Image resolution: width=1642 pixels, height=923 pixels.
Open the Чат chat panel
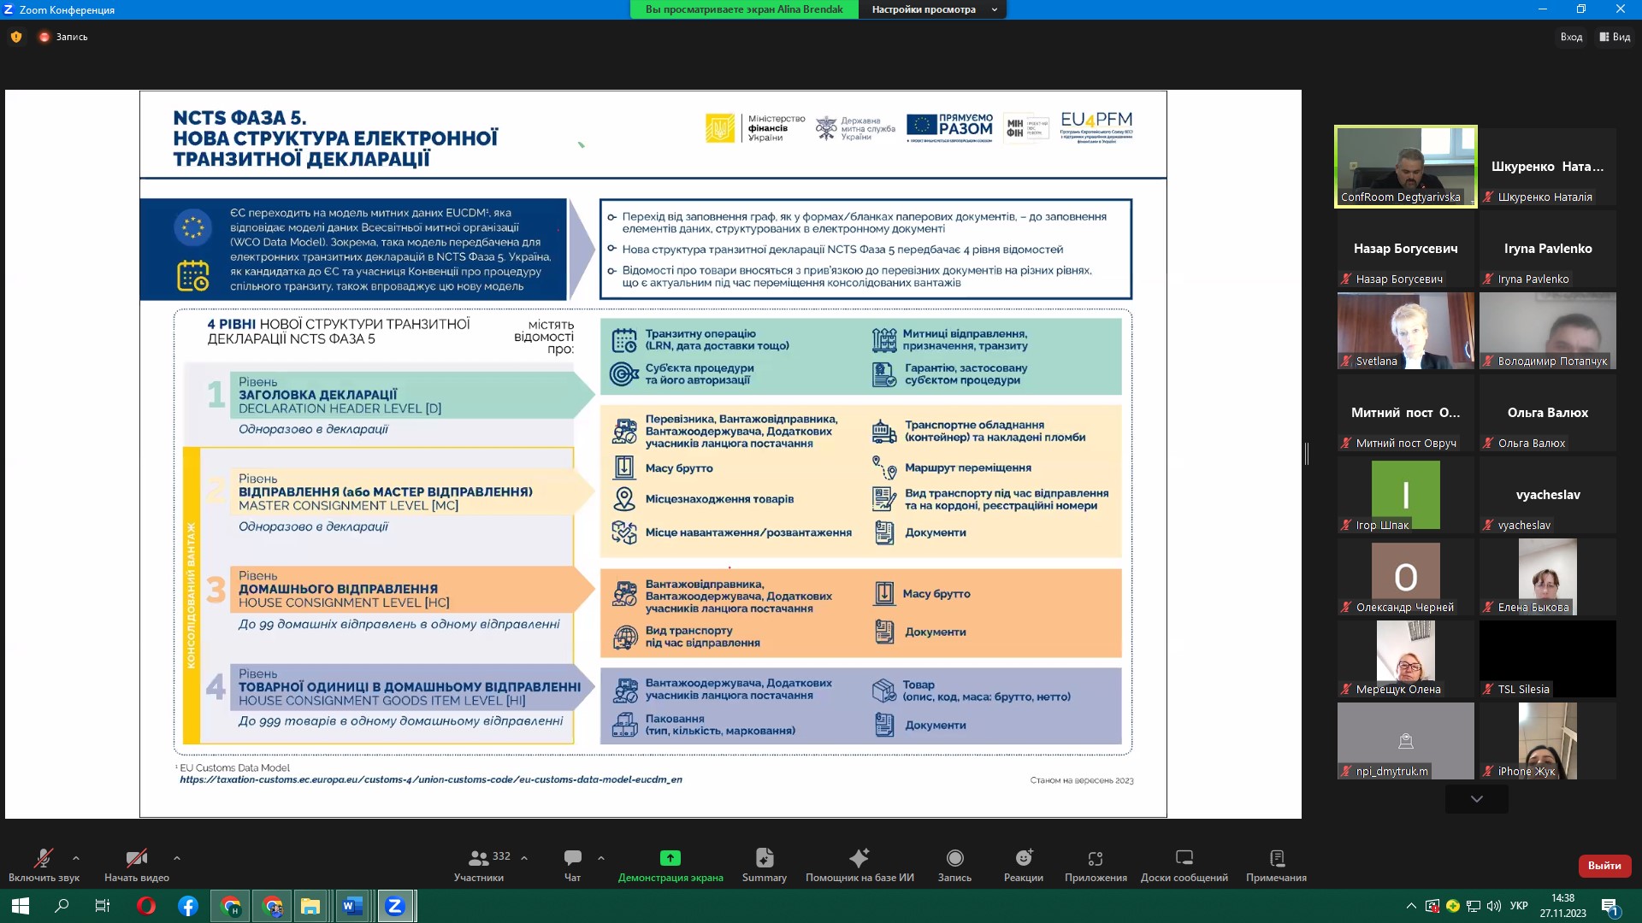[572, 865]
